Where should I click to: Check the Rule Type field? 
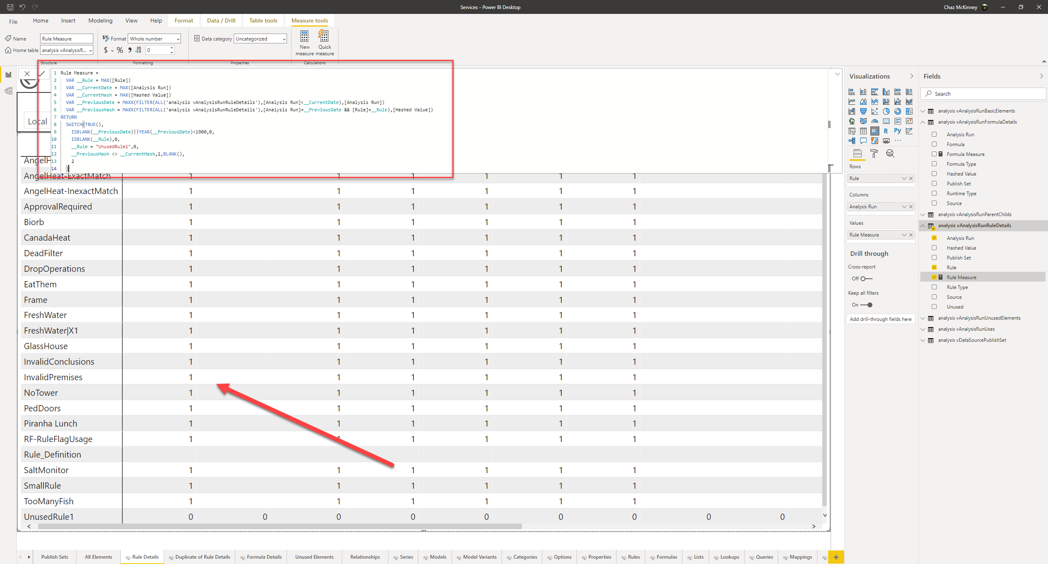[934, 287]
